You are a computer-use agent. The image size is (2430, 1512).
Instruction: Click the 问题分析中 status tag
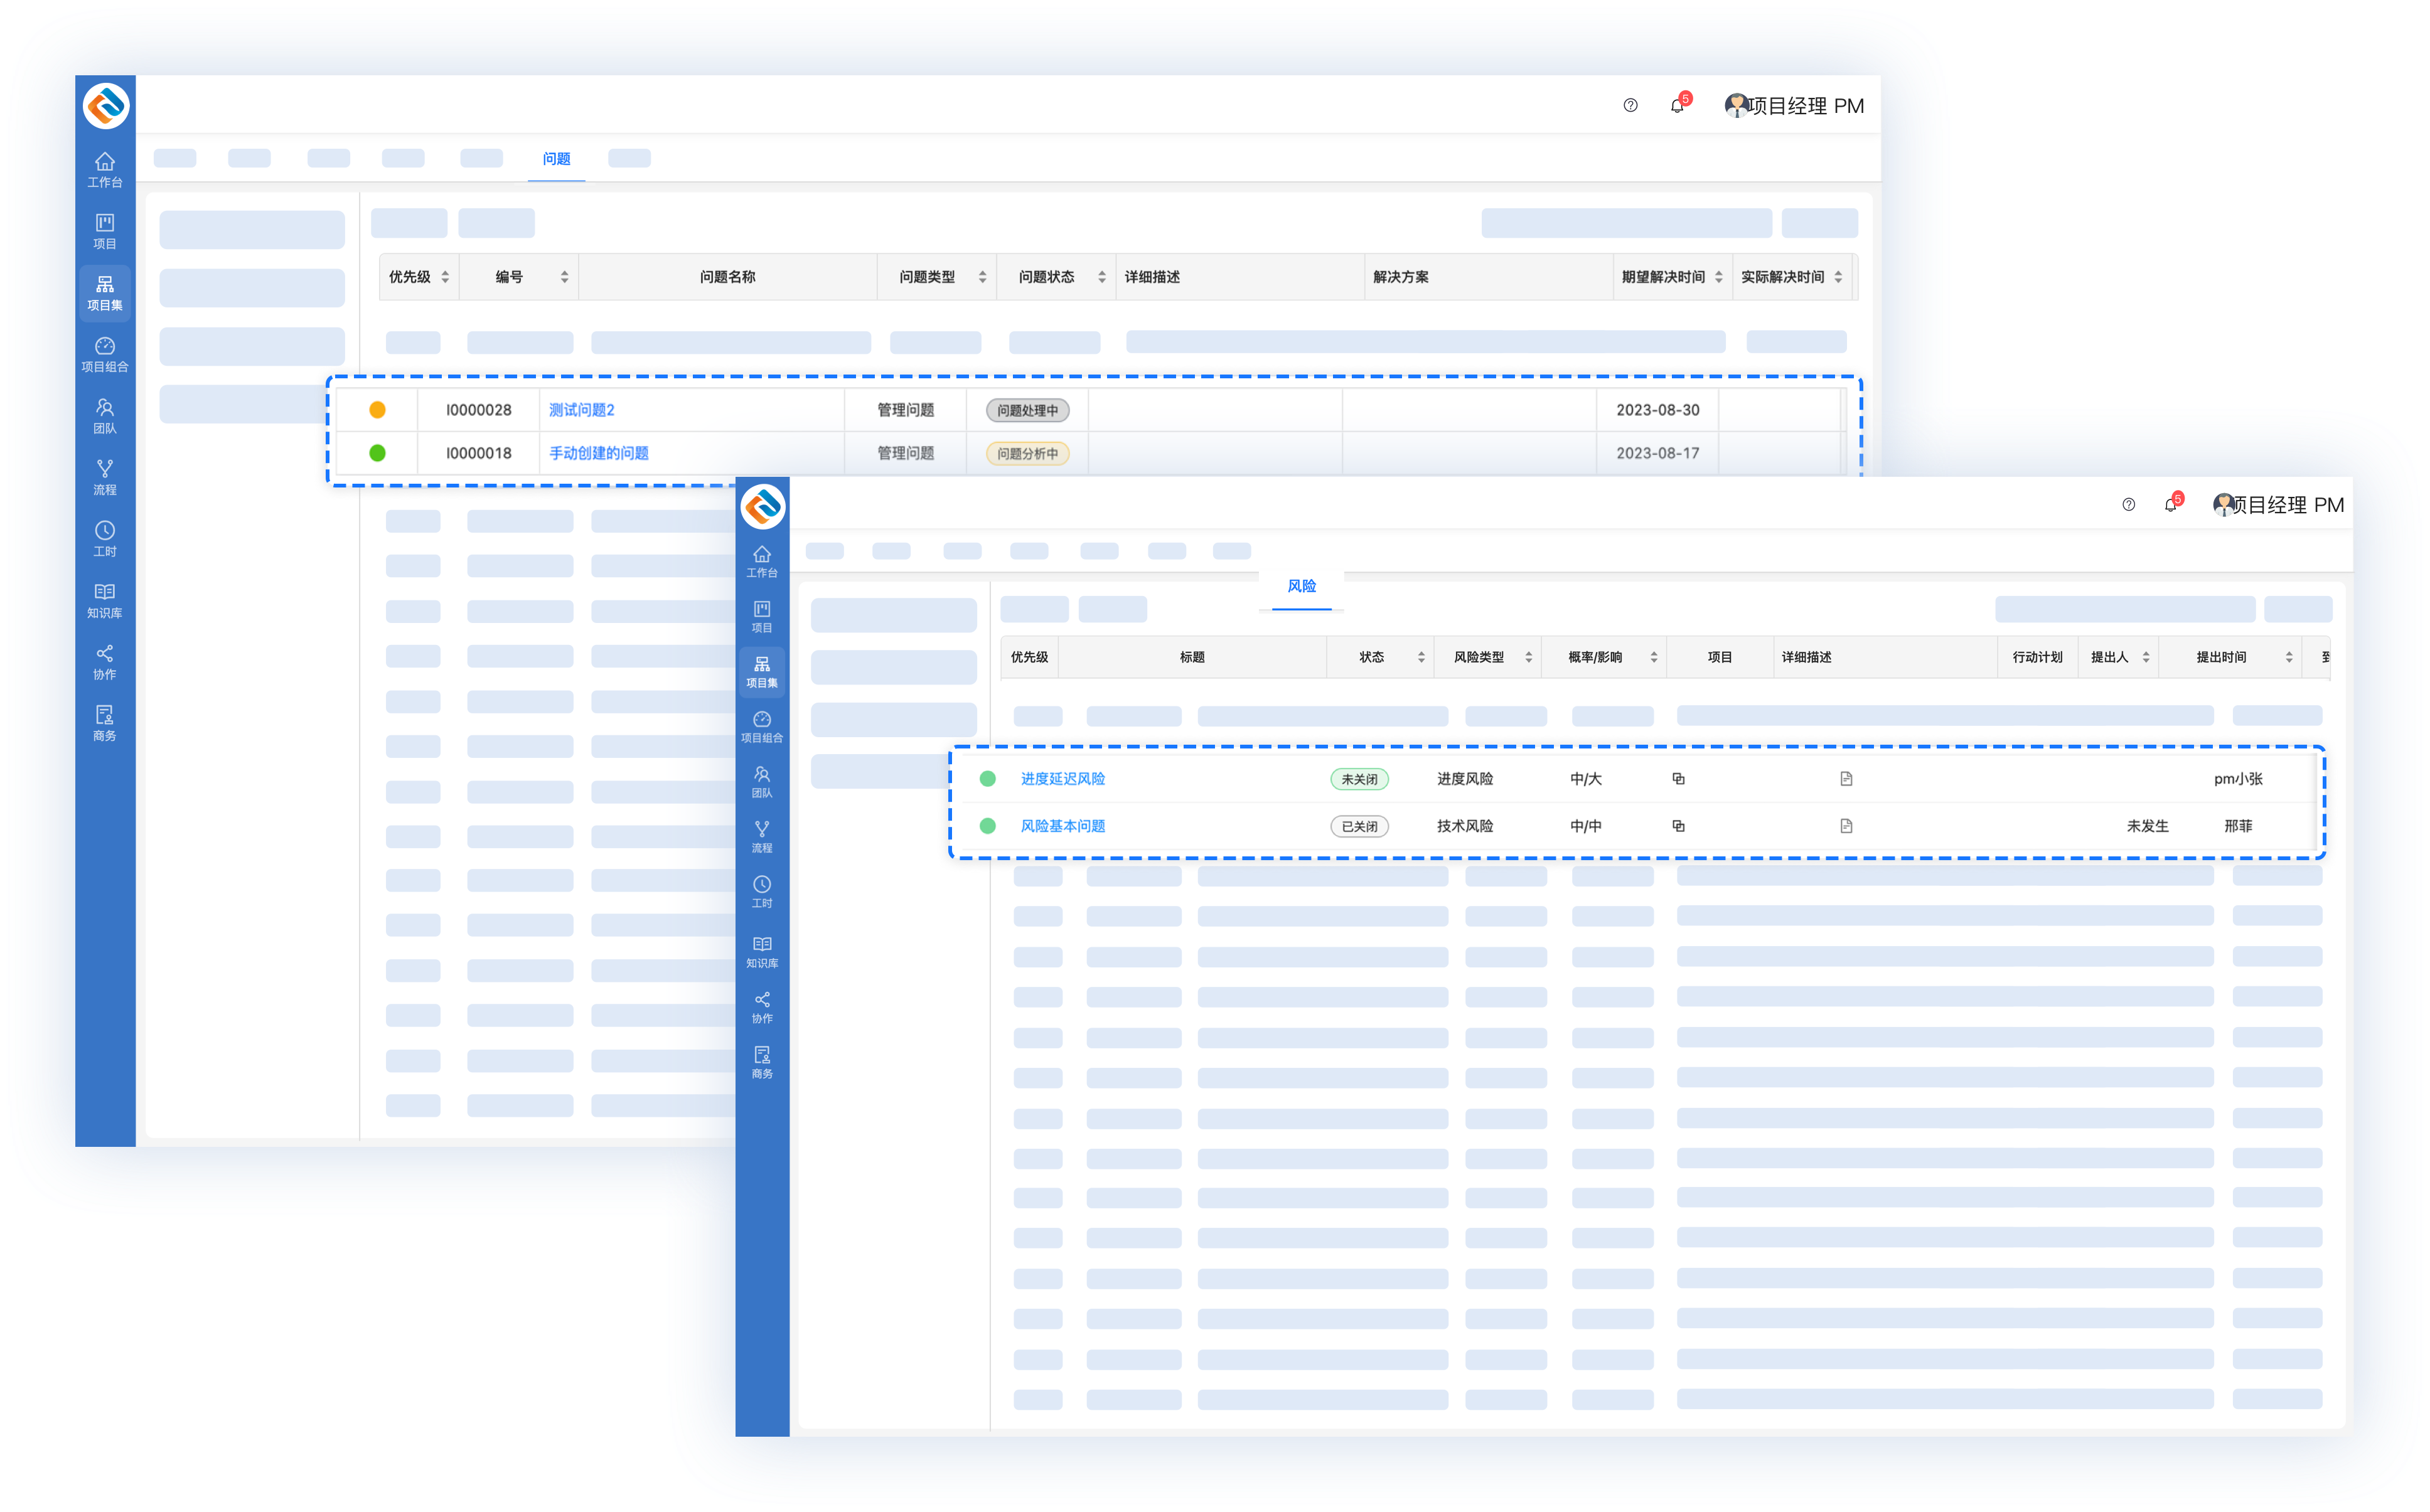[1027, 453]
